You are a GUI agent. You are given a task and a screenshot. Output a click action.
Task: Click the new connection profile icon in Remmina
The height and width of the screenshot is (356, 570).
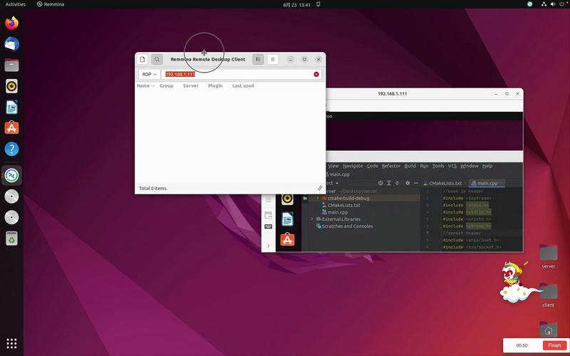point(143,60)
